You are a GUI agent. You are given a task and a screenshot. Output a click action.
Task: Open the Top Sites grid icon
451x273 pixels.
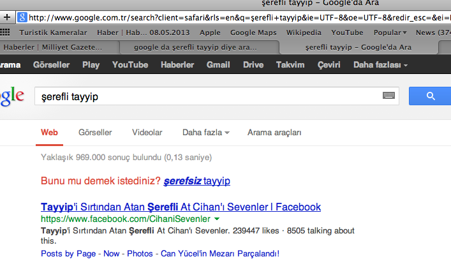tap(6, 32)
